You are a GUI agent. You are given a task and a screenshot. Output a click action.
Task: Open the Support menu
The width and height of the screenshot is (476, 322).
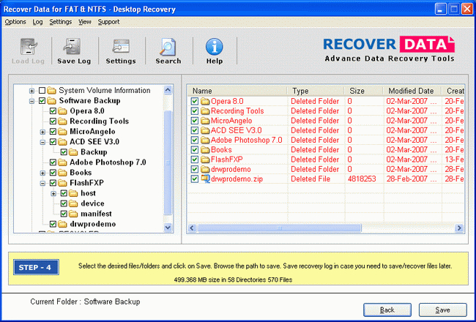108,22
